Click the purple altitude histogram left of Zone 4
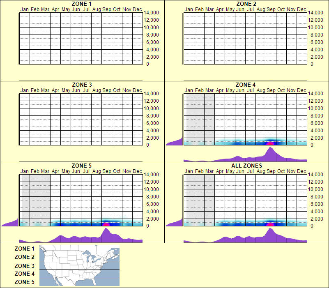 (x=176, y=141)
